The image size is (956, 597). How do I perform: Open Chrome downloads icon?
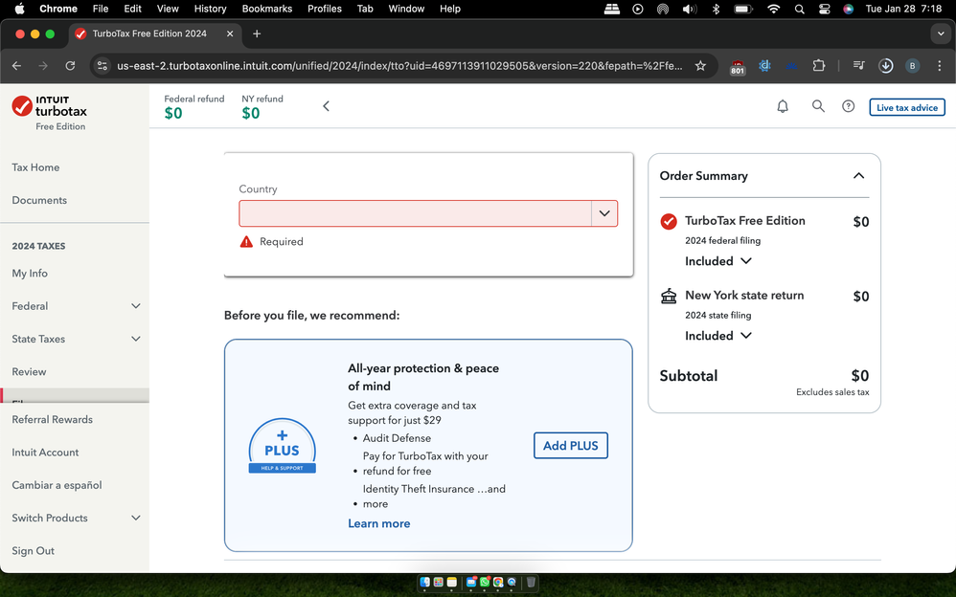[886, 66]
